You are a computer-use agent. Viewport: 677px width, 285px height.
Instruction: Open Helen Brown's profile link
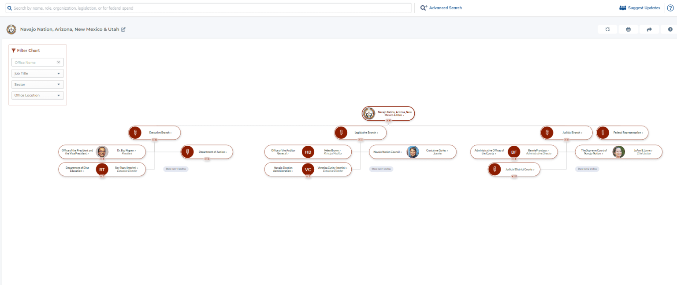coord(333,150)
